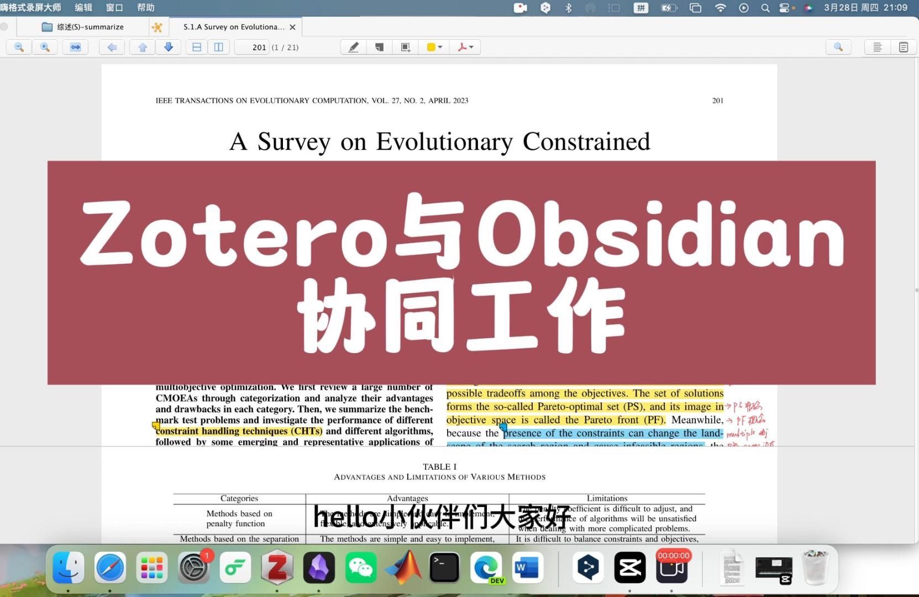Click the blue note marker at presence
The image size is (919, 597).
tap(503, 427)
